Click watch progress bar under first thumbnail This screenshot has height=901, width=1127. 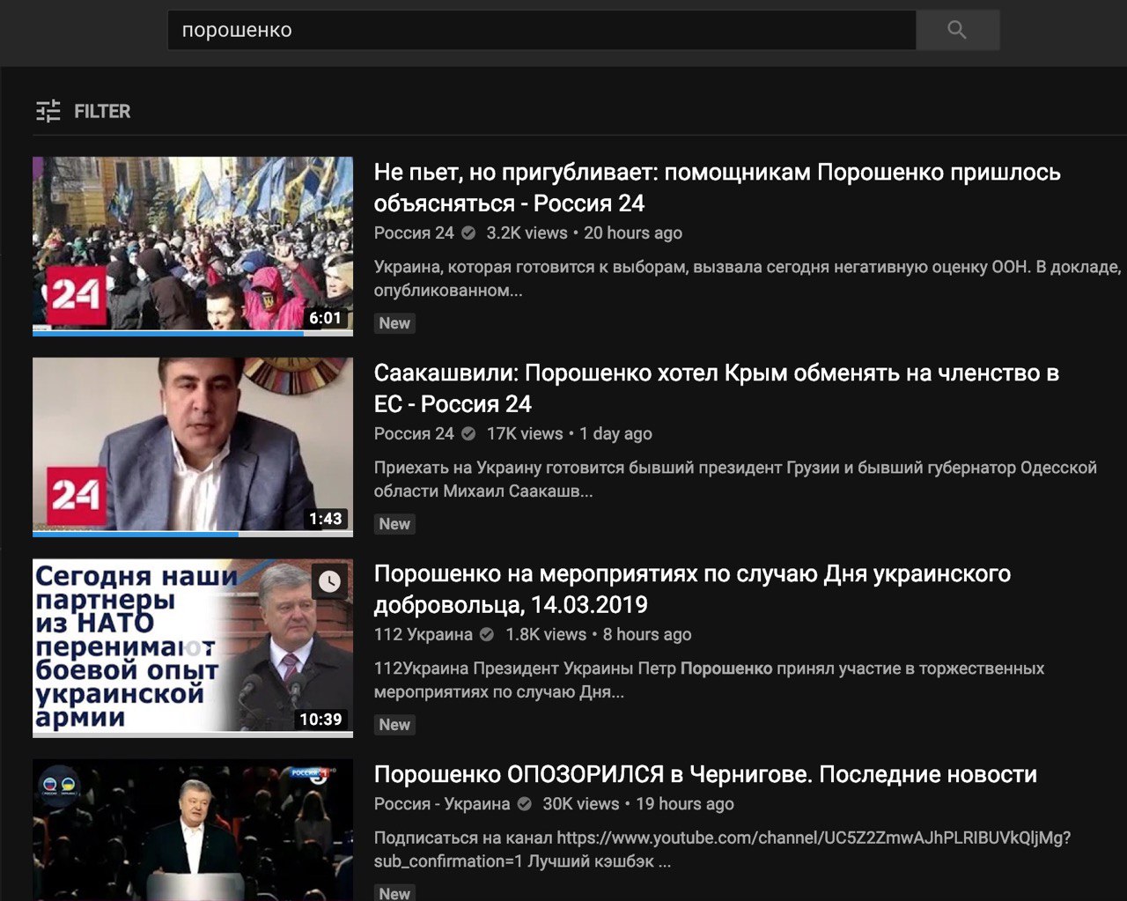[193, 333]
